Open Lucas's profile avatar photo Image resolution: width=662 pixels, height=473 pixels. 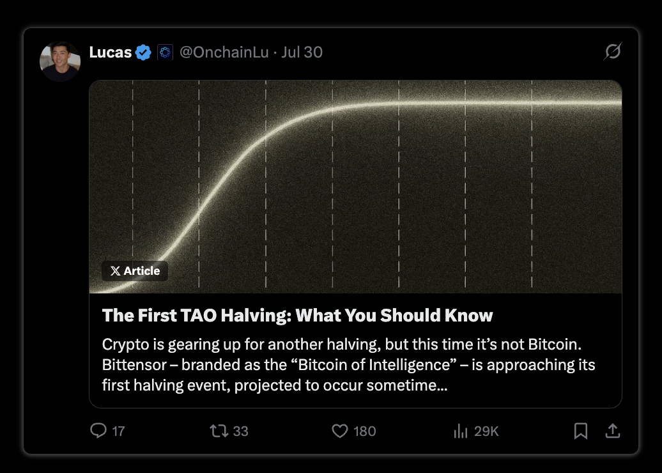tap(60, 61)
